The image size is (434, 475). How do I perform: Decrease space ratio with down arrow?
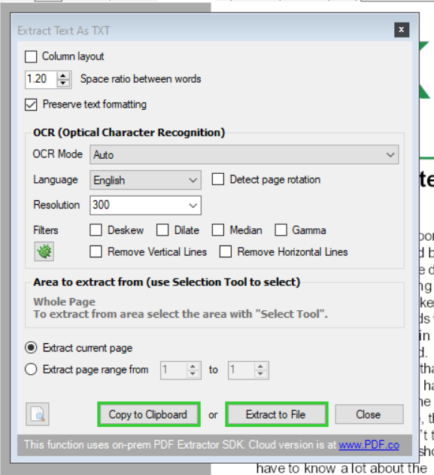pos(63,84)
